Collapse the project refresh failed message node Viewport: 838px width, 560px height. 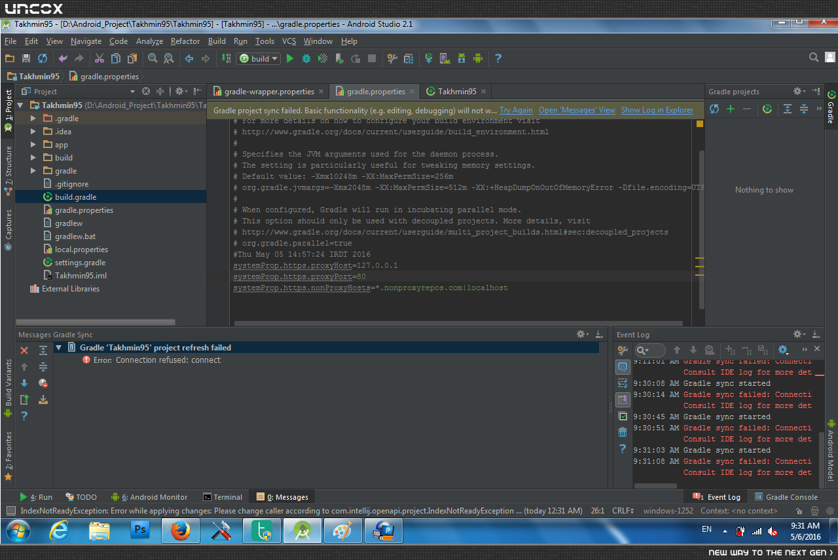coord(59,348)
